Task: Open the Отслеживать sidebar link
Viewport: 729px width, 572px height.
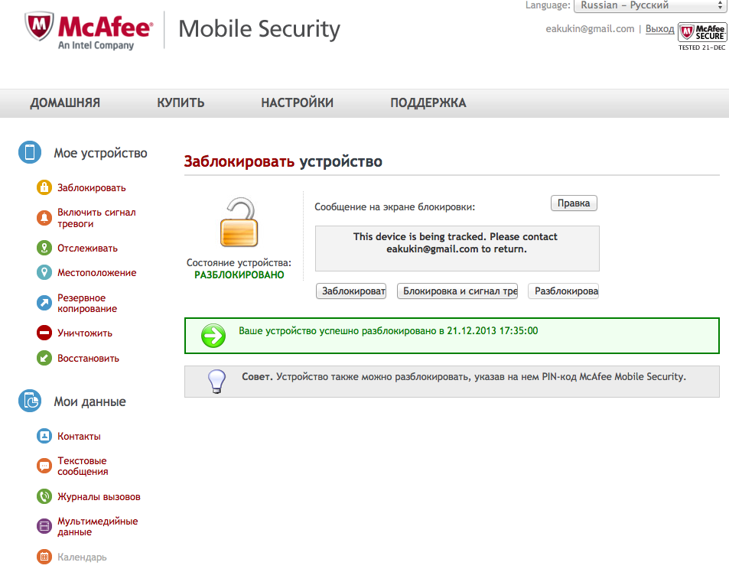Action: click(x=87, y=248)
